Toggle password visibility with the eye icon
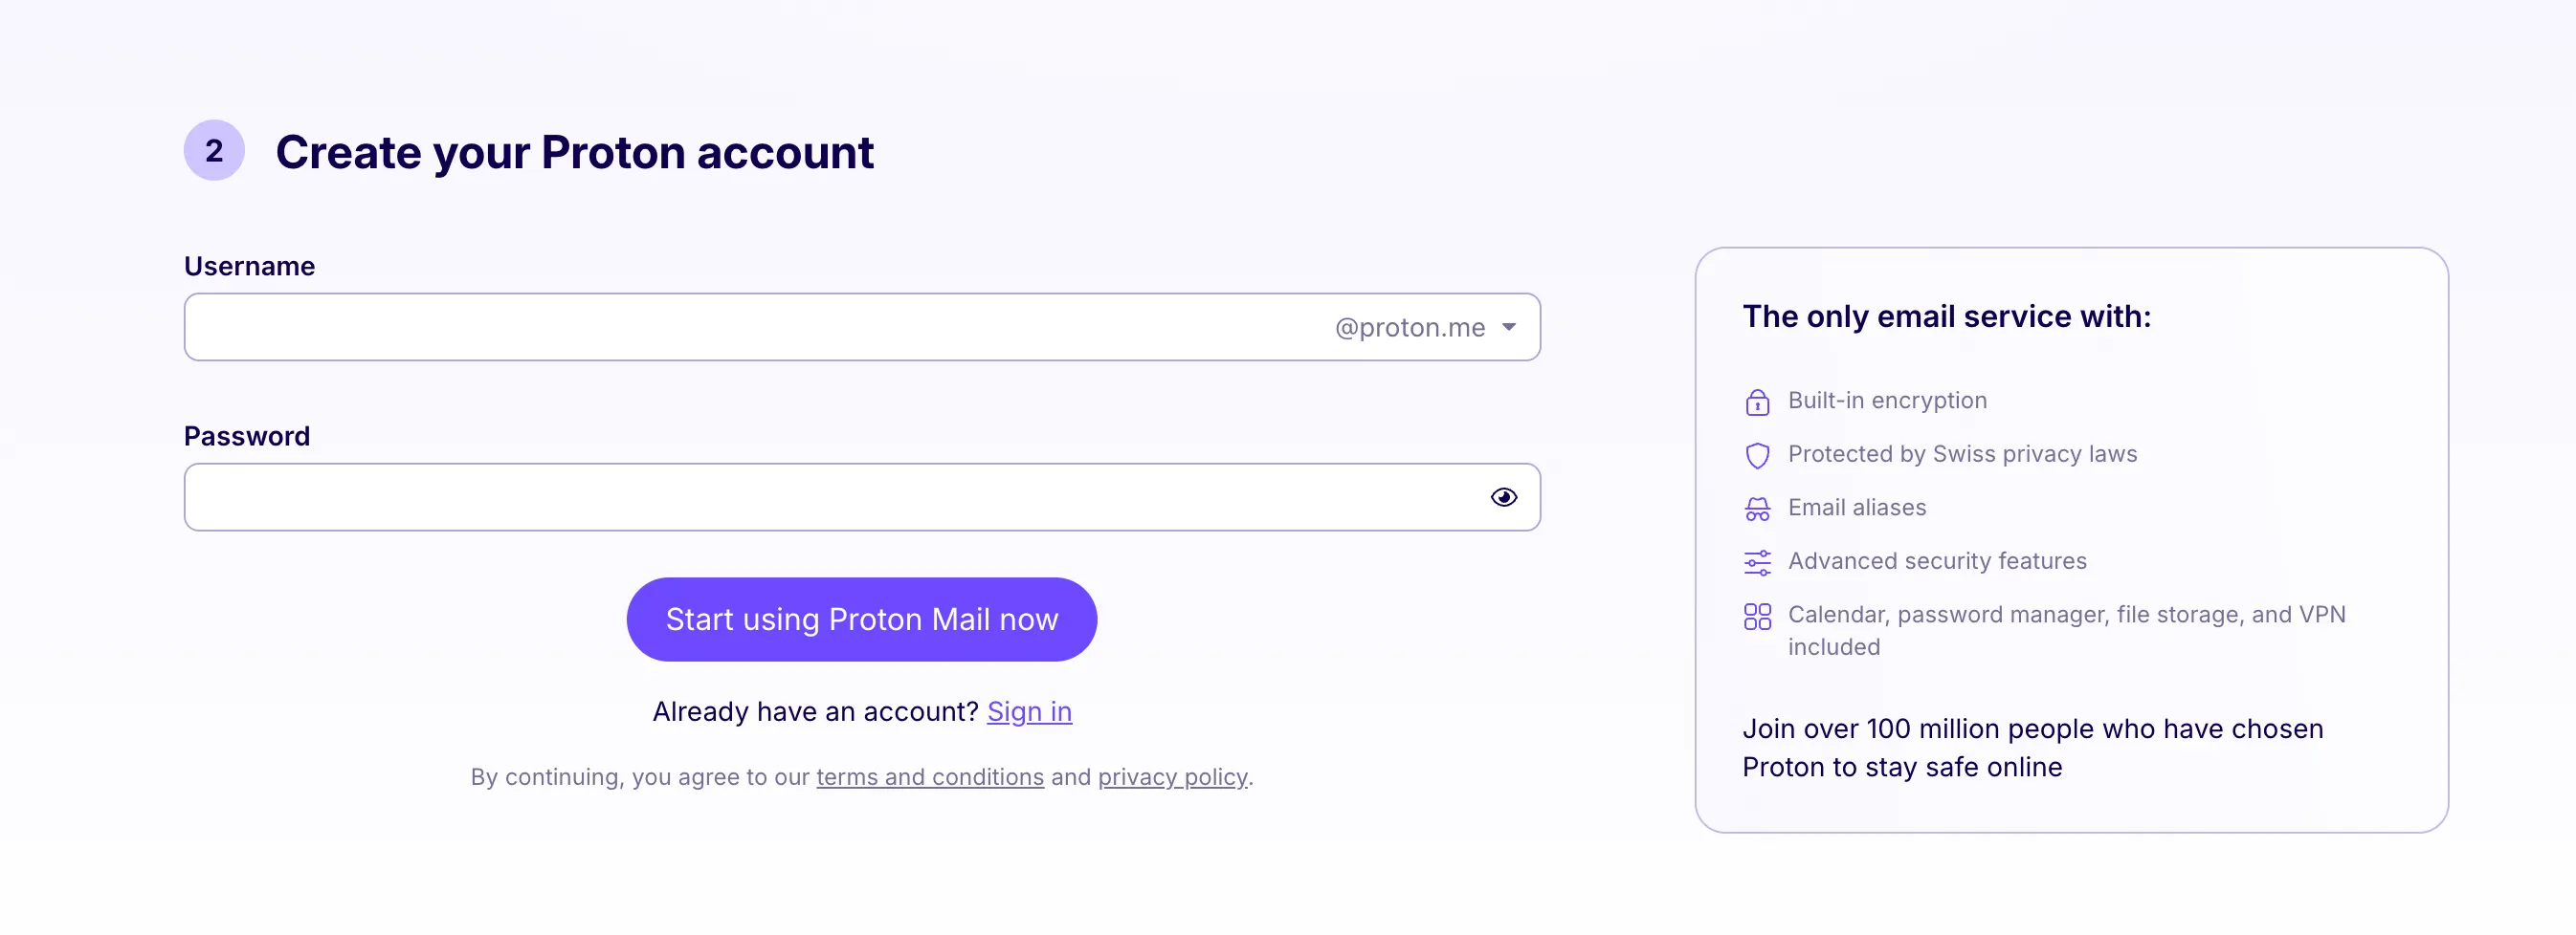Viewport: 2576px width, 935px height. tap(1503, 496)
